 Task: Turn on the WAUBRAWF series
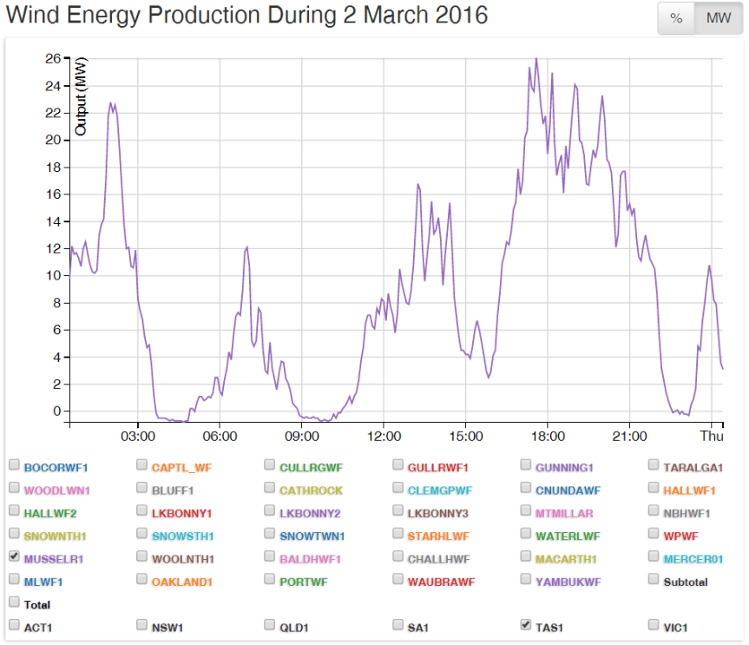point(398,579)
